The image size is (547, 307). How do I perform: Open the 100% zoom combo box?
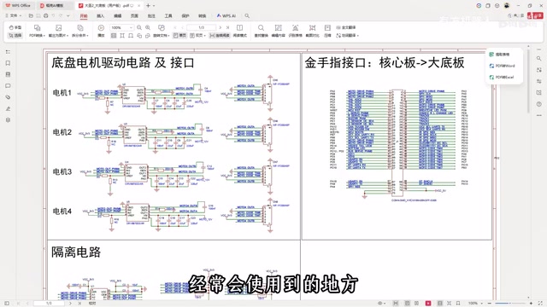[121, 27]
